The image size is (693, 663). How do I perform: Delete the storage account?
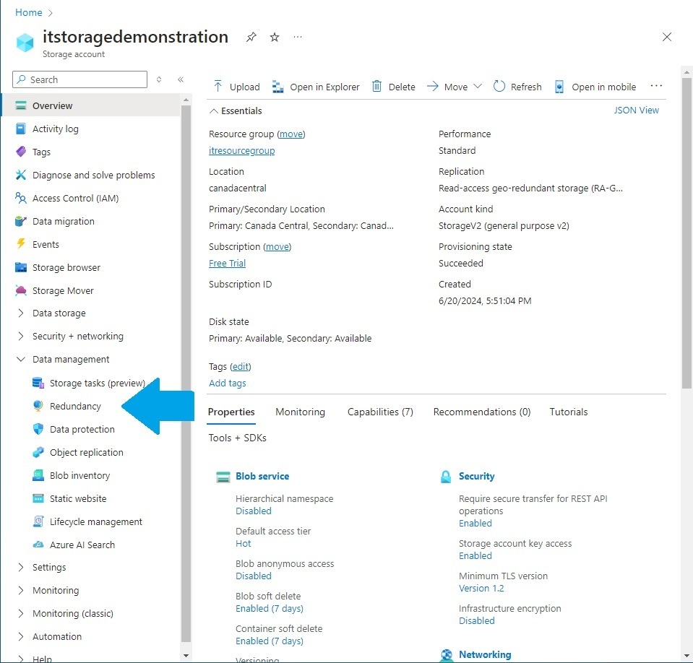394,87
